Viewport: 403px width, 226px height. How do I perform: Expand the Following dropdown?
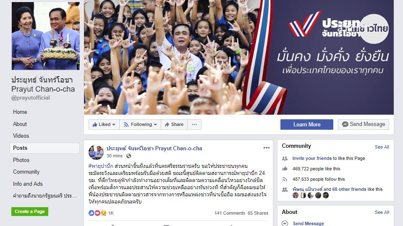click(140, 125)
